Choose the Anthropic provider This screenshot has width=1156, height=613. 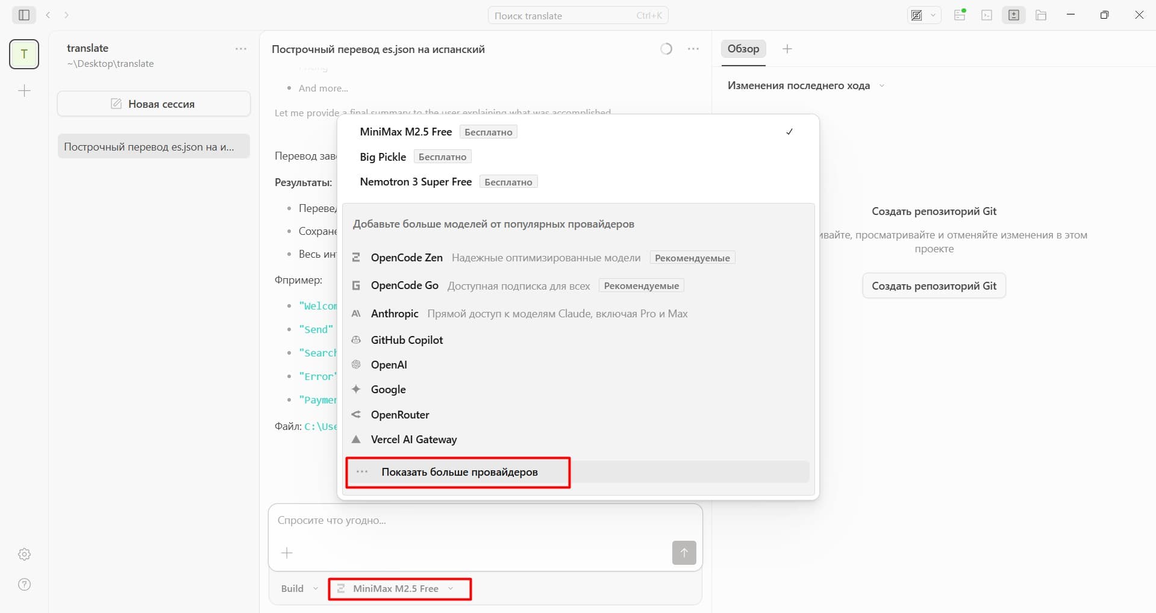[578, 314]
